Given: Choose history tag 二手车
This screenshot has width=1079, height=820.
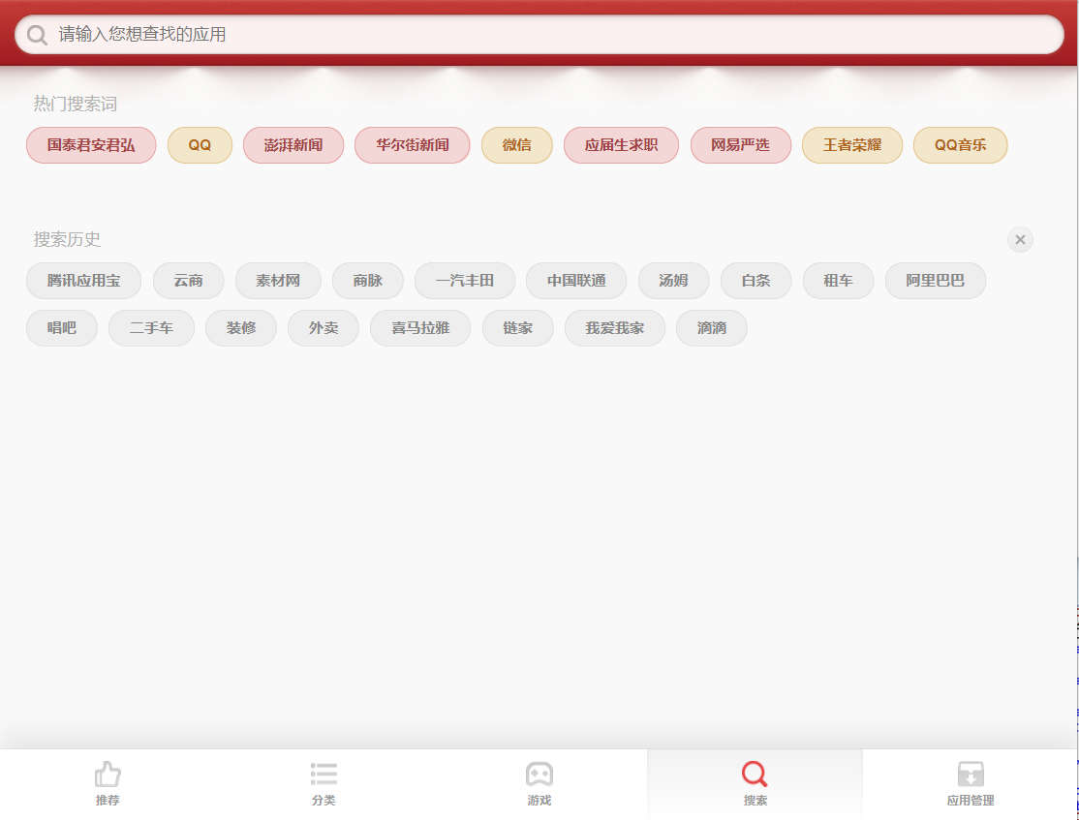Looking at the screenshot, I should pos(151,328).
